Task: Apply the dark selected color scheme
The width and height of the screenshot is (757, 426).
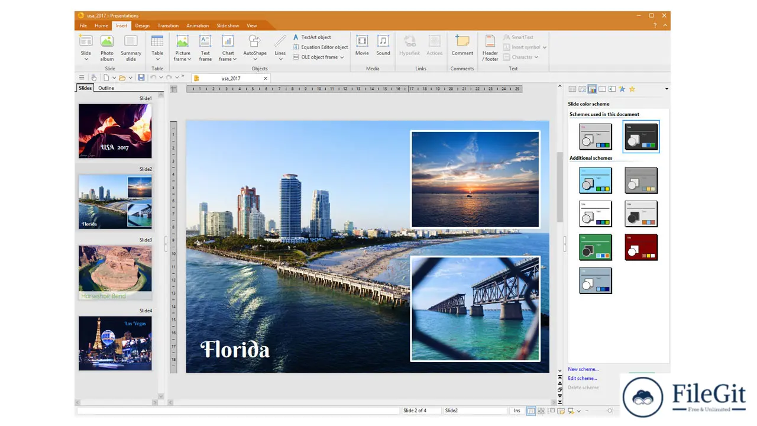Action: coord(641,137)
